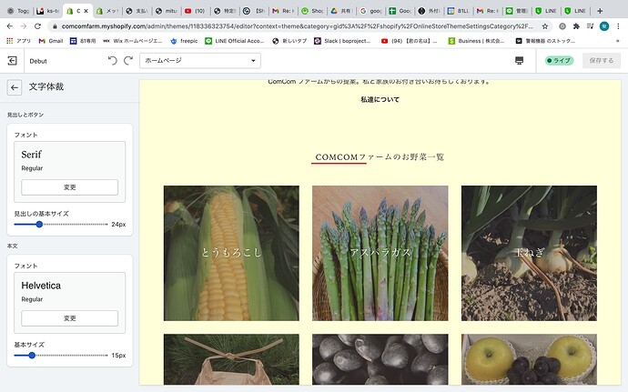This screenshot has width=628, height=392.
Task: Open the ホームページ page selector dropdown
Action: [x=200, y=61]
